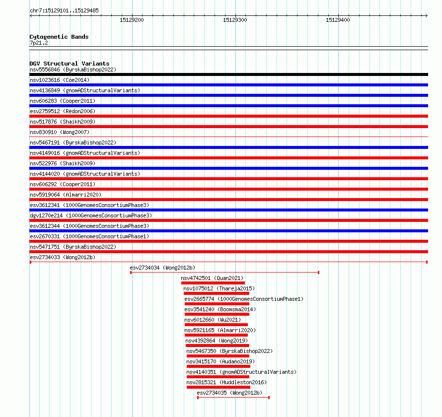
Task: Open variant esv3541240 (Boomsma2014) label
Action: click(220, 309)
